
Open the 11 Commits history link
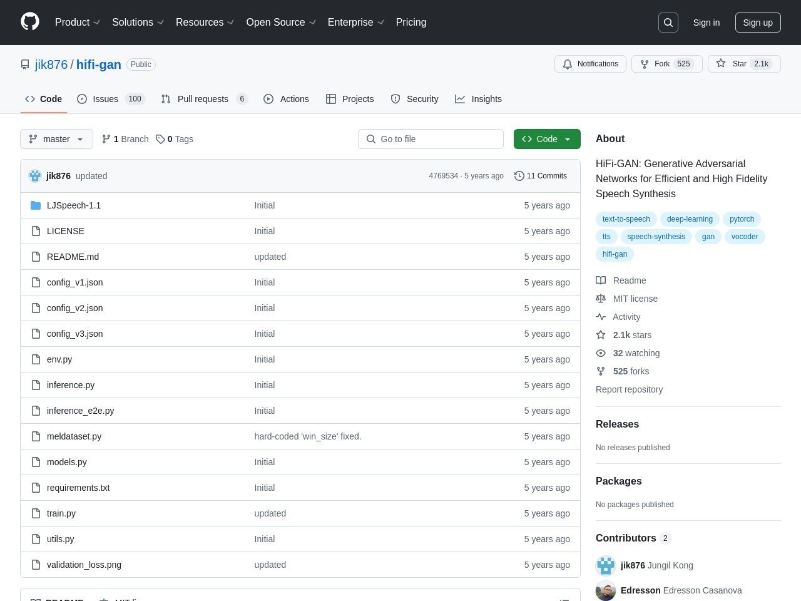(x=541, y=176)
